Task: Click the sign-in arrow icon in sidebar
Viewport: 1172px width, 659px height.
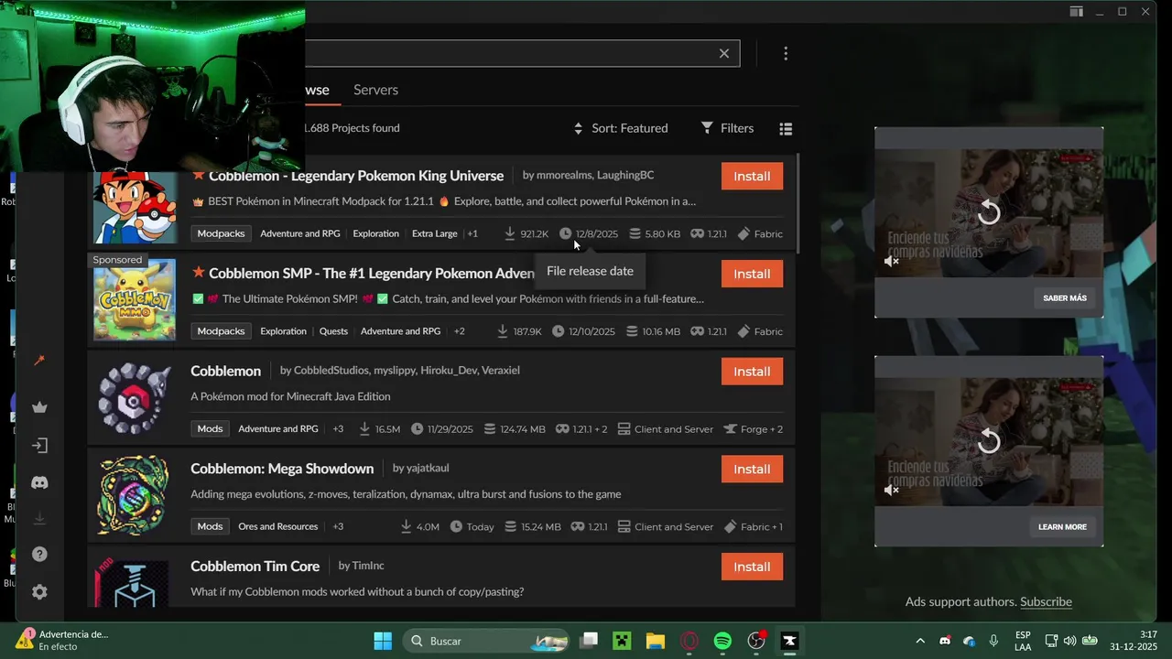Action: pyautogui.click(x=39, y=446)
